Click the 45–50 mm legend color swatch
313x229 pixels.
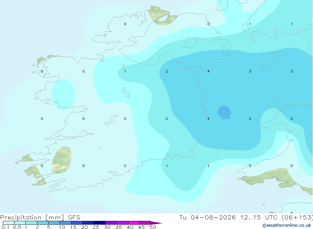[145, 223]
